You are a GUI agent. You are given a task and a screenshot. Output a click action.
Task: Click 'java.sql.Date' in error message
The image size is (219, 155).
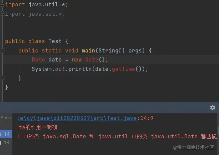coord(64,136)
